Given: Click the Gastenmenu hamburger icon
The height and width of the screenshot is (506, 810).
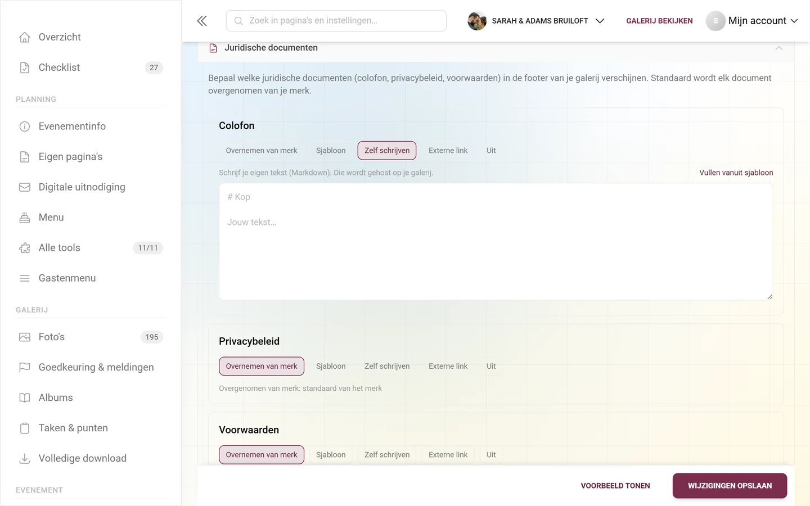Looking at the screenshot, I should (25, 278).
